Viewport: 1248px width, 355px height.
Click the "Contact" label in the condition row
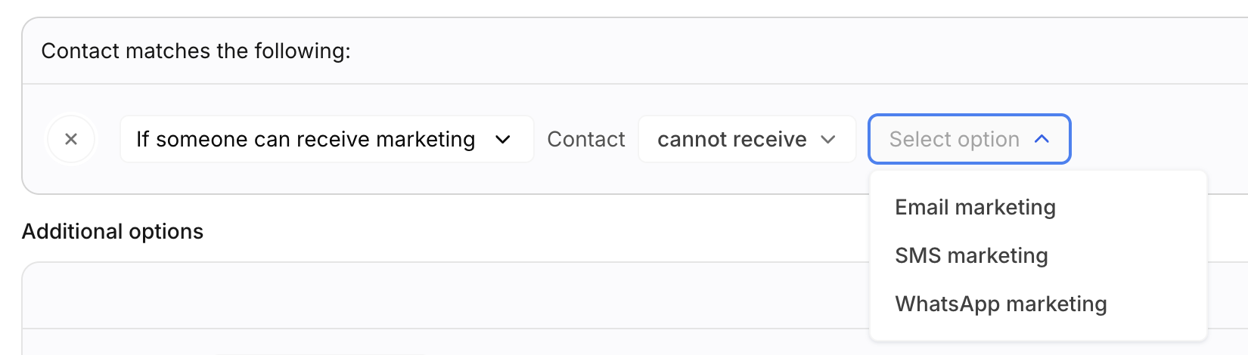tap(586, 139)
